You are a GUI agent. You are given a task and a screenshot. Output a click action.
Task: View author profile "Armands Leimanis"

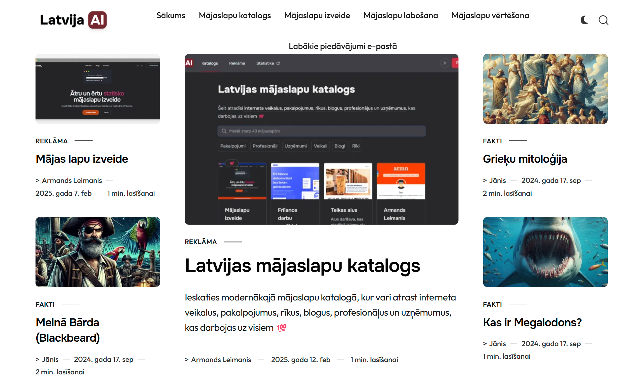pos(221,360)
